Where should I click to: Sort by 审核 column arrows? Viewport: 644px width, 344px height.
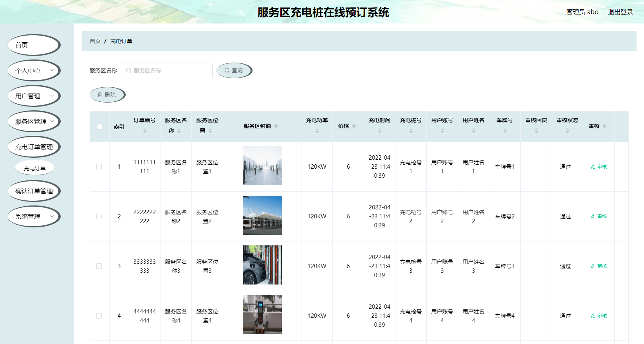click(604, 126)
